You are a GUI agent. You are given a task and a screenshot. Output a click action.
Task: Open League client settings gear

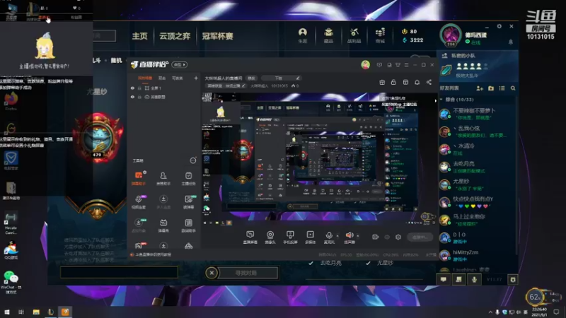point(499,26)
